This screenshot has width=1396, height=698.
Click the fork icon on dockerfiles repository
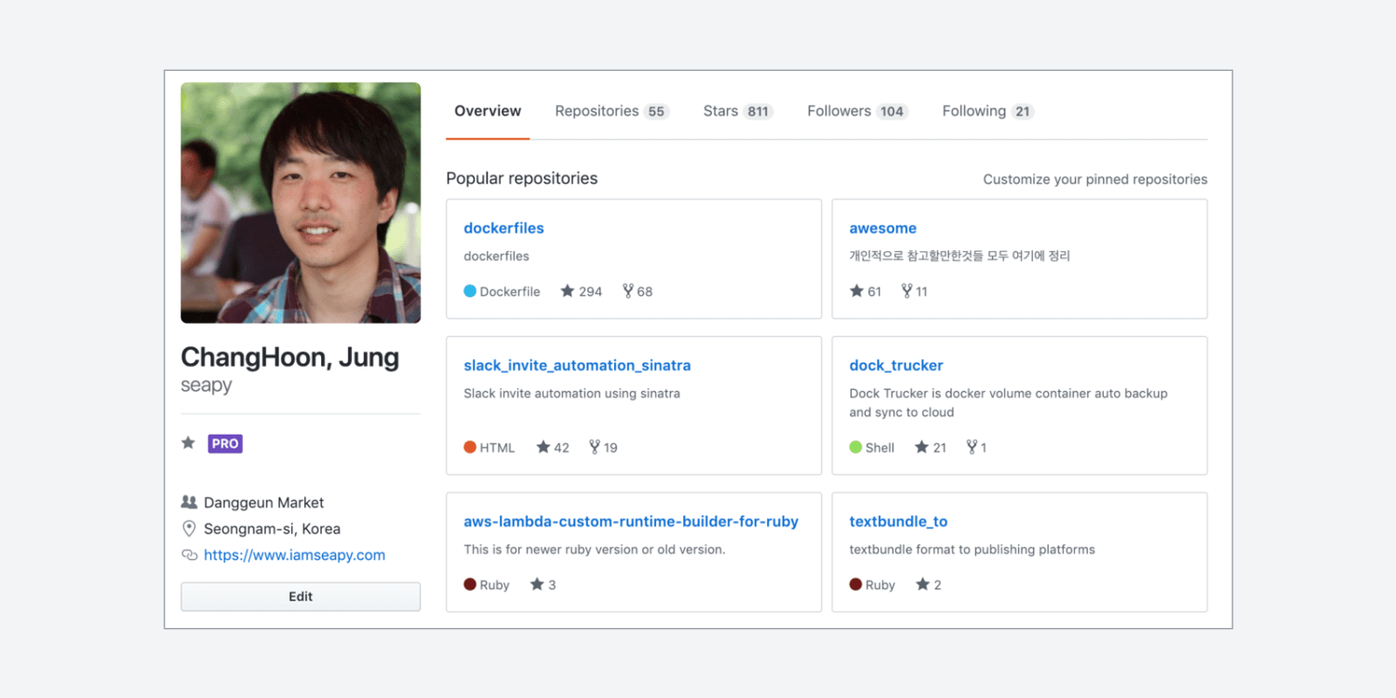[628, 291]
